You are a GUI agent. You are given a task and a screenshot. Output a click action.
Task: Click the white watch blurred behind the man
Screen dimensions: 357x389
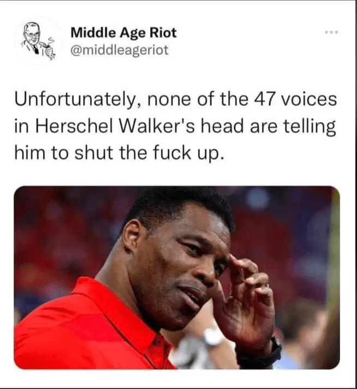coord(213,337)
